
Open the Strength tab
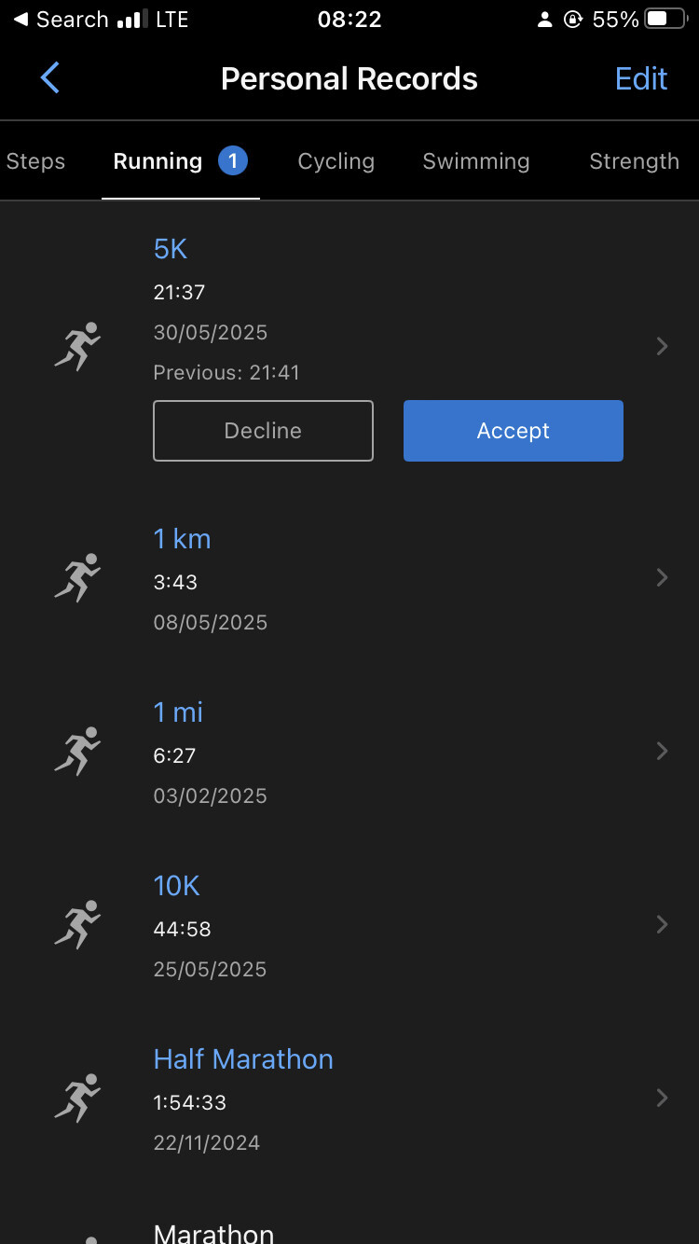click(634, 161)
